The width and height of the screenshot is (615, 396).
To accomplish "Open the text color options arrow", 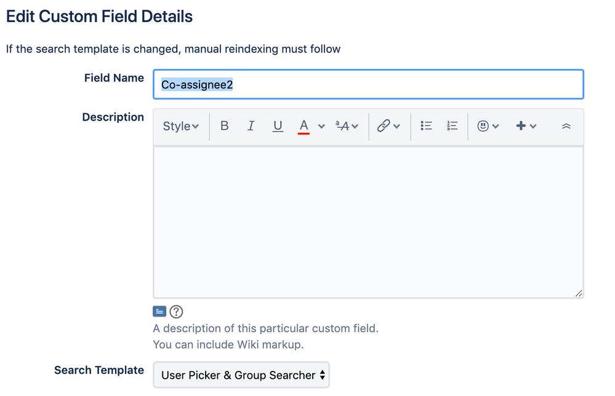I will click(321, 126).
